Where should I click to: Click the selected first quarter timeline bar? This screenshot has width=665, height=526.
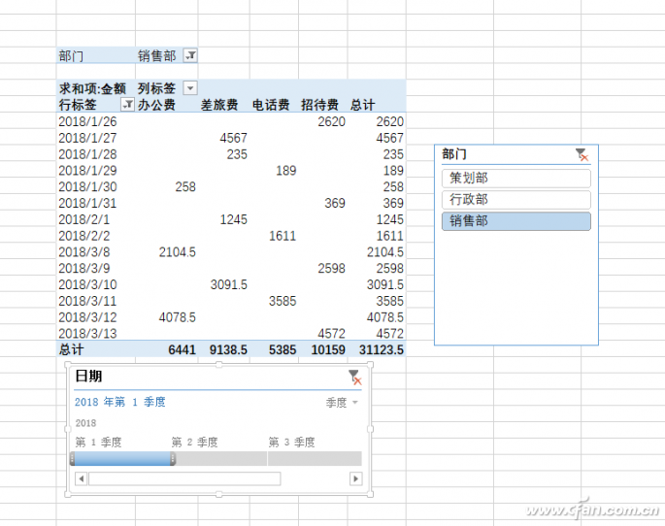click(122, 459)
